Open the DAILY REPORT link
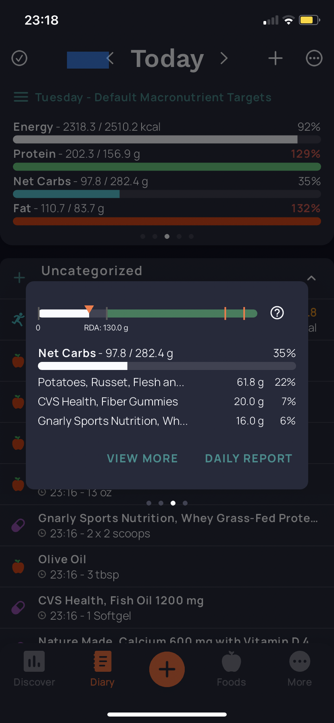The height and width of the screenshot is (723, 334). 248,459
